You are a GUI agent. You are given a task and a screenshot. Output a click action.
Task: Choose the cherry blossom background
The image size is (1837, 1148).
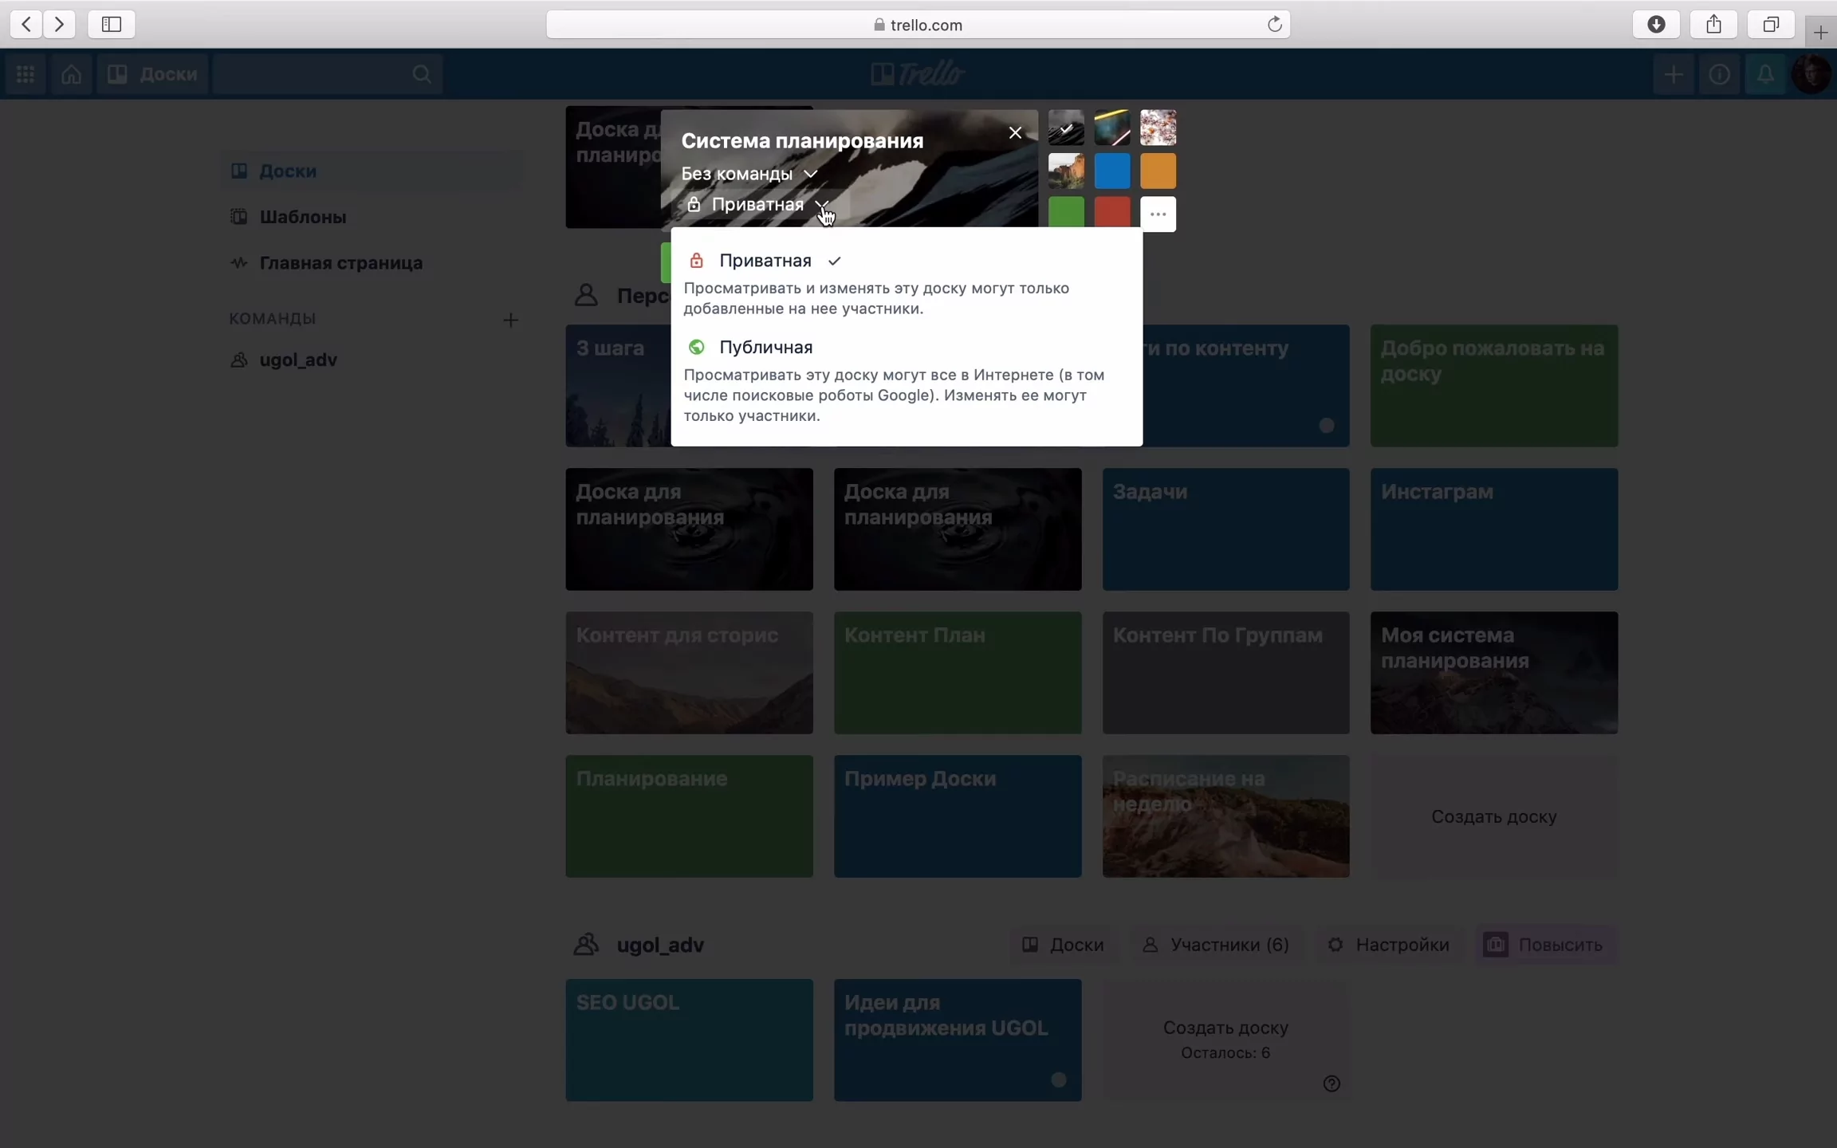[1158, 128]
